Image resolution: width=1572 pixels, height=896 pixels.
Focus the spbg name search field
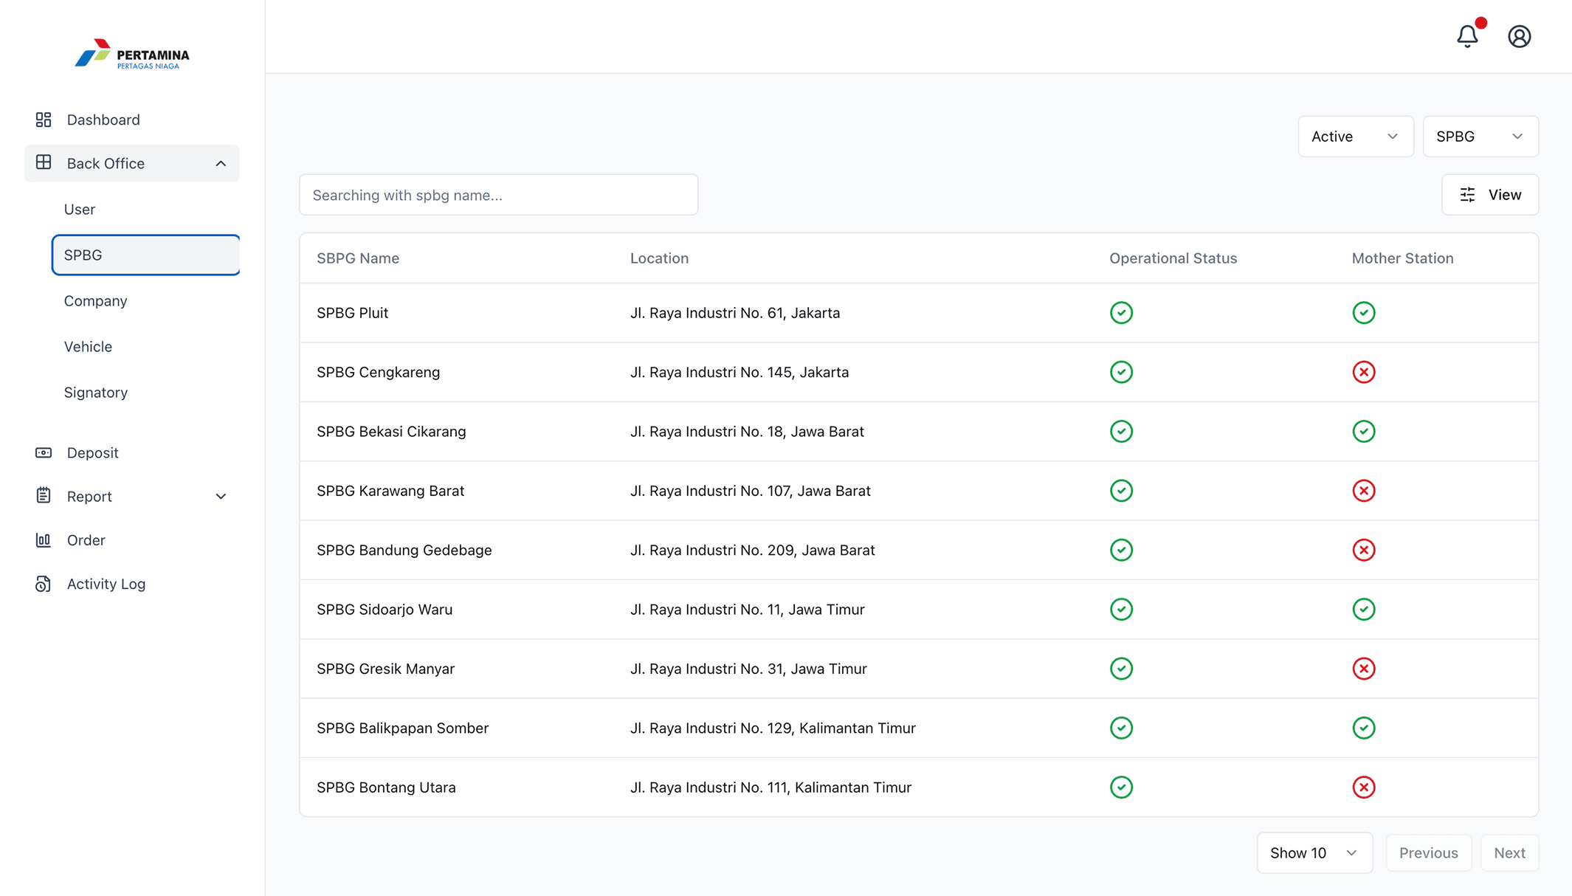pyautogui.click(x=498, y=195)
